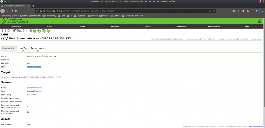Open the Git bookmark
This screenshot has height=128, width=265.
69,16
